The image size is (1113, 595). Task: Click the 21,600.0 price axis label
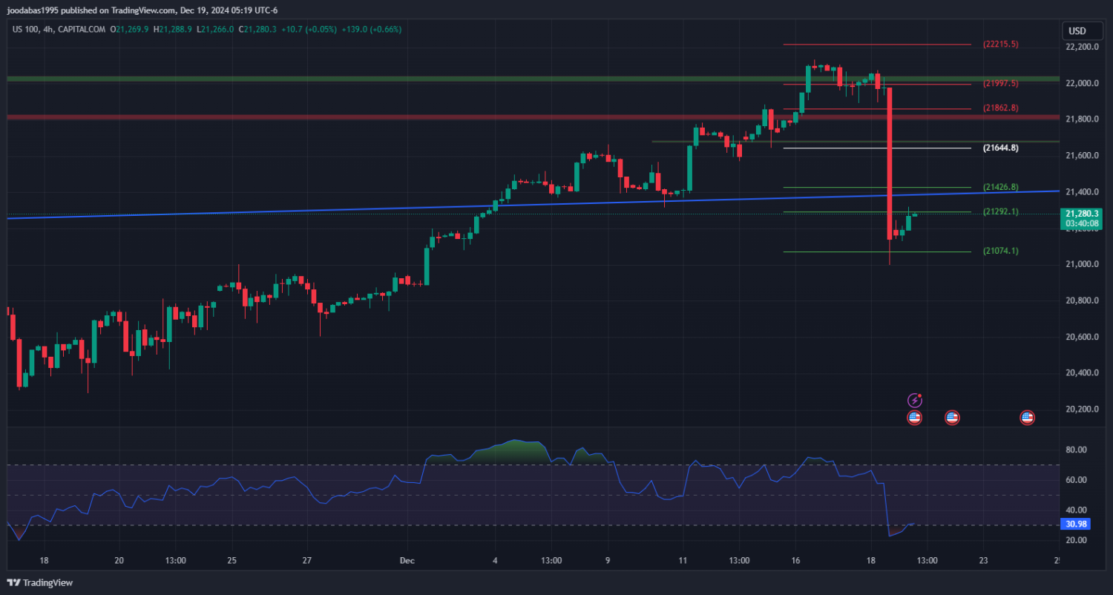pyautogui.click(x=1081, y=156)
